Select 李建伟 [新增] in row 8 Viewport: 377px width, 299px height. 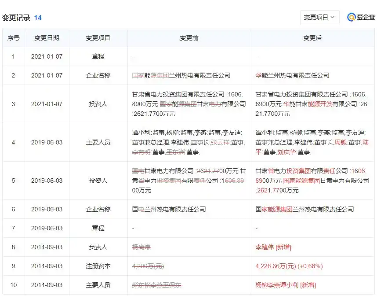click(x=273, y=247)
